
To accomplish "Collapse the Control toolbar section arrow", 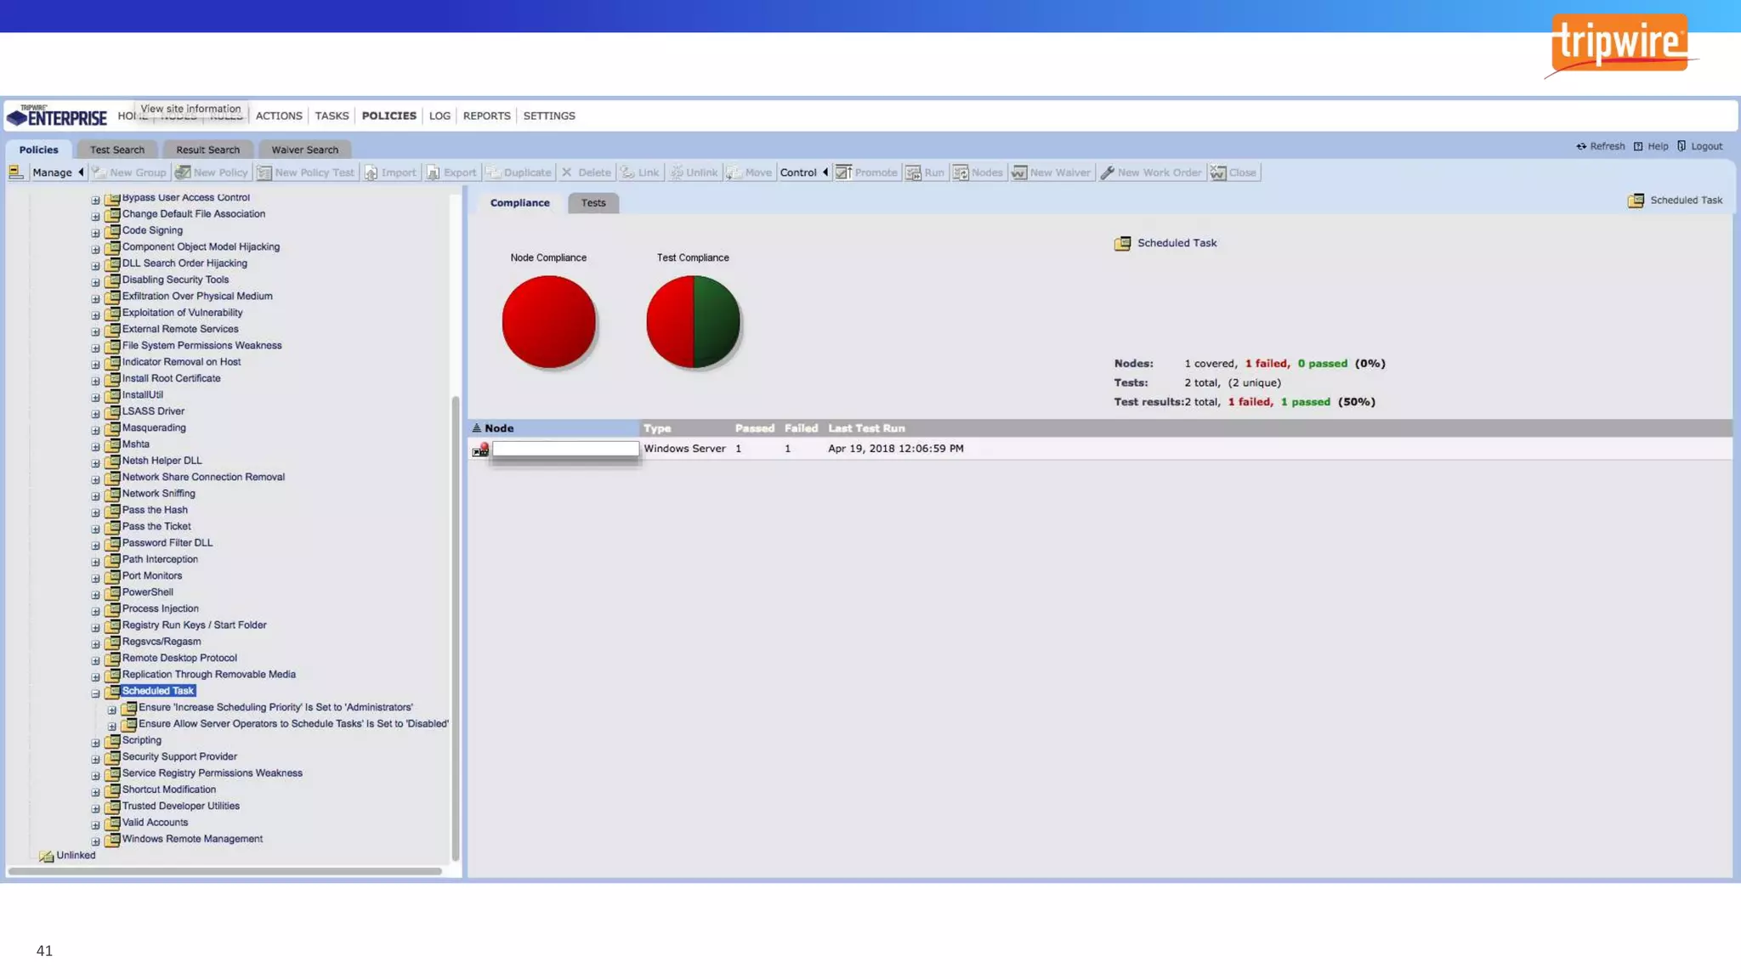I will point(825,173).
